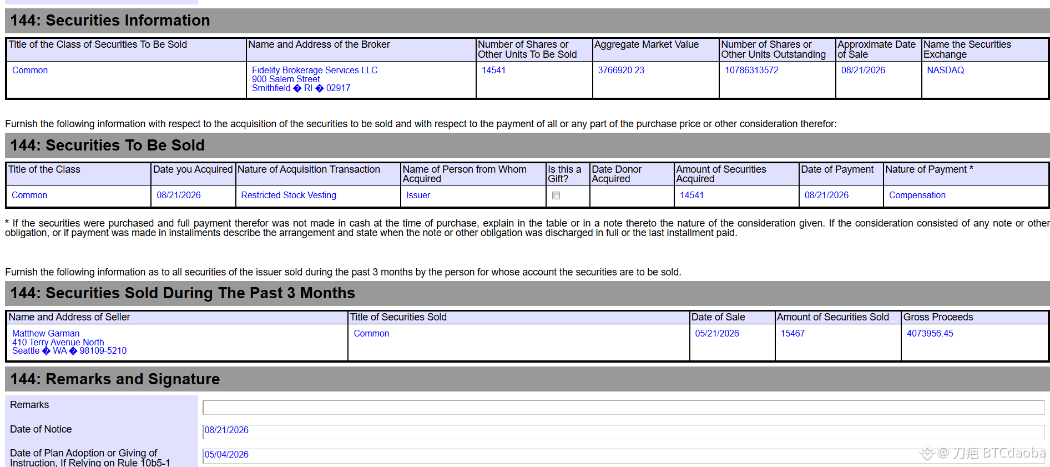This screenshot has width=1050, height=467.
Task: Click approximate date of sale 08/21/2026
Action: [x=863, y=70]
